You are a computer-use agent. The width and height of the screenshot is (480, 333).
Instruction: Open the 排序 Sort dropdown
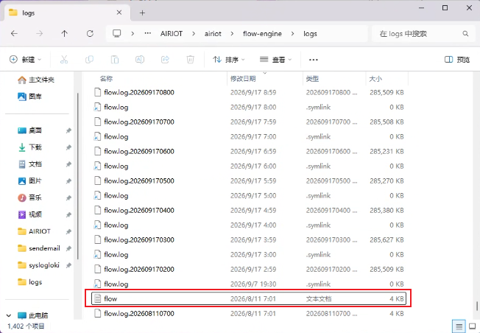[x=229, y=60]
